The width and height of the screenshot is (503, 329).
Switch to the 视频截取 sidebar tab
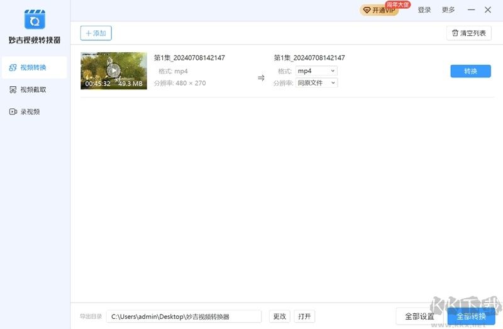(28, 89)
